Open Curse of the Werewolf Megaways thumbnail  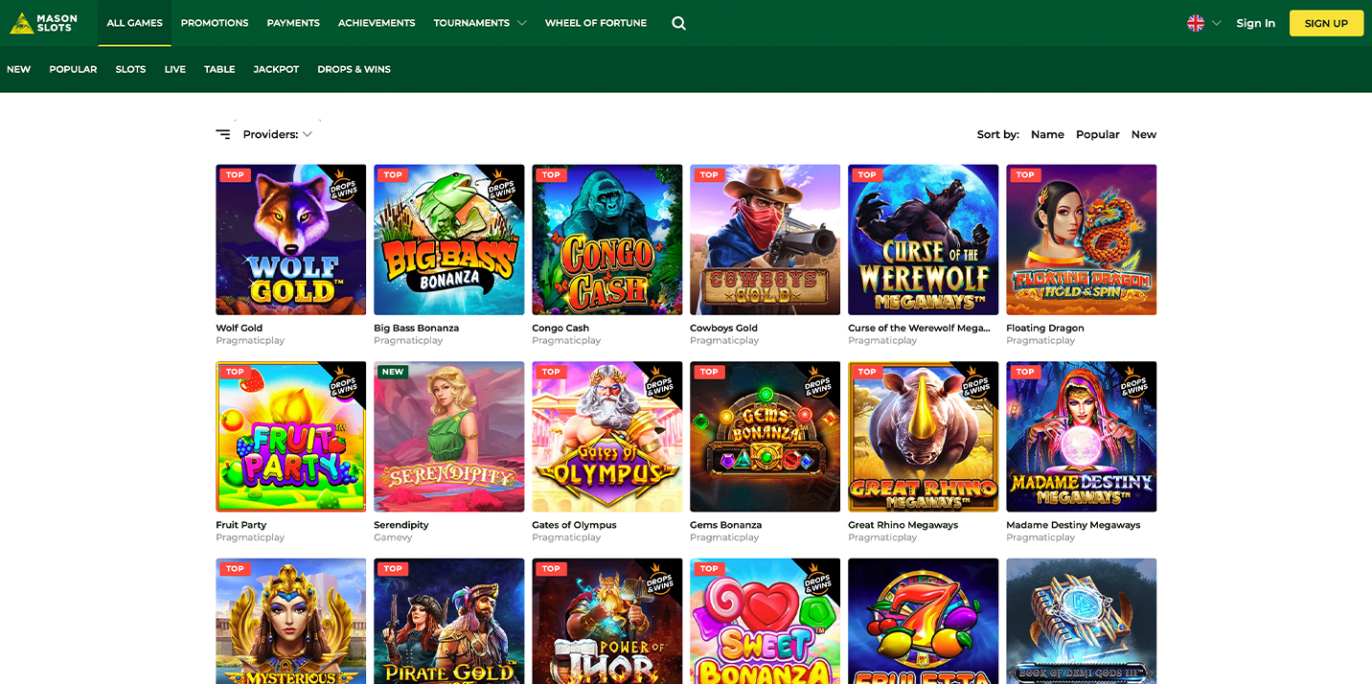[923, 239]
